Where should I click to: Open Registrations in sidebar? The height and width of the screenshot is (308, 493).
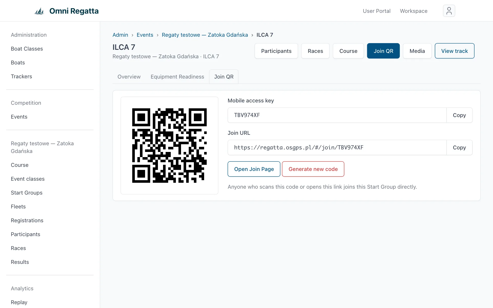[x=27, y=220]
